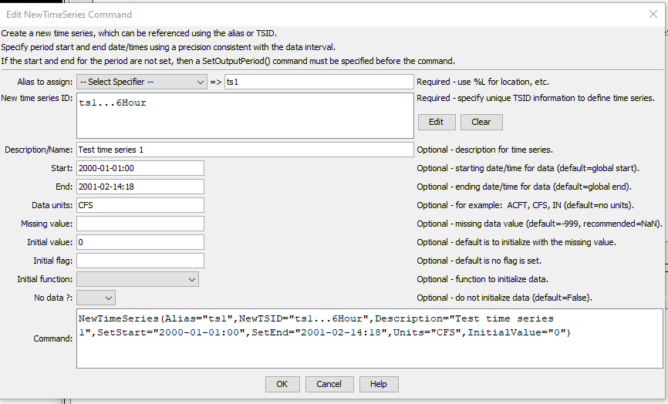Screen dimensions: 668x404
Task: Click the 'Optional - missing data value' note
Action: (x=539, y=224)
